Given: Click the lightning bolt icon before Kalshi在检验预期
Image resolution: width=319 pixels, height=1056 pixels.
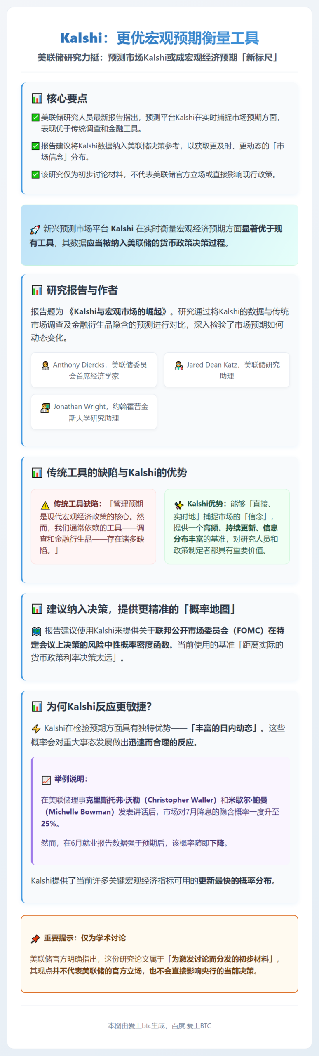Looking at the screenshot, I should coord(36,729).
